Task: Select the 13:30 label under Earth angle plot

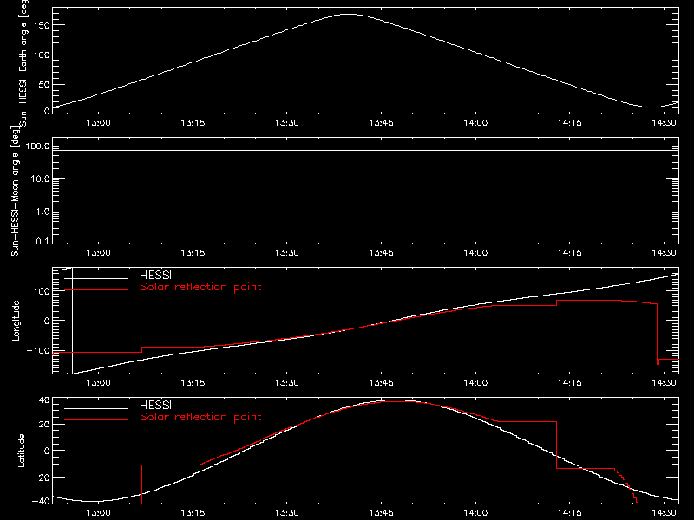Action: (287, 123)
